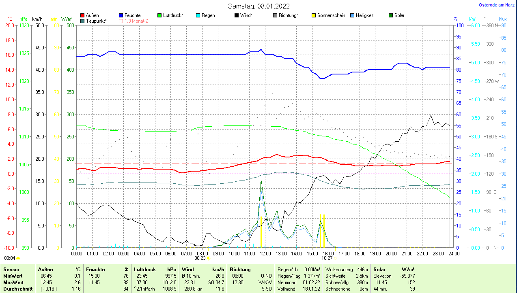Click the black Wind legend marker
The image size is (517, 293).
tap(237, 15)
